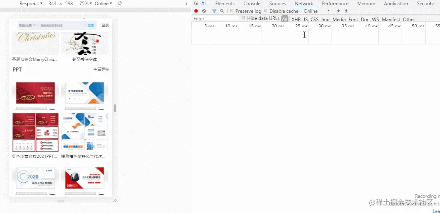Filter requests by WS
The height and width of the screenshot is (213, 440).
[376, 19]
